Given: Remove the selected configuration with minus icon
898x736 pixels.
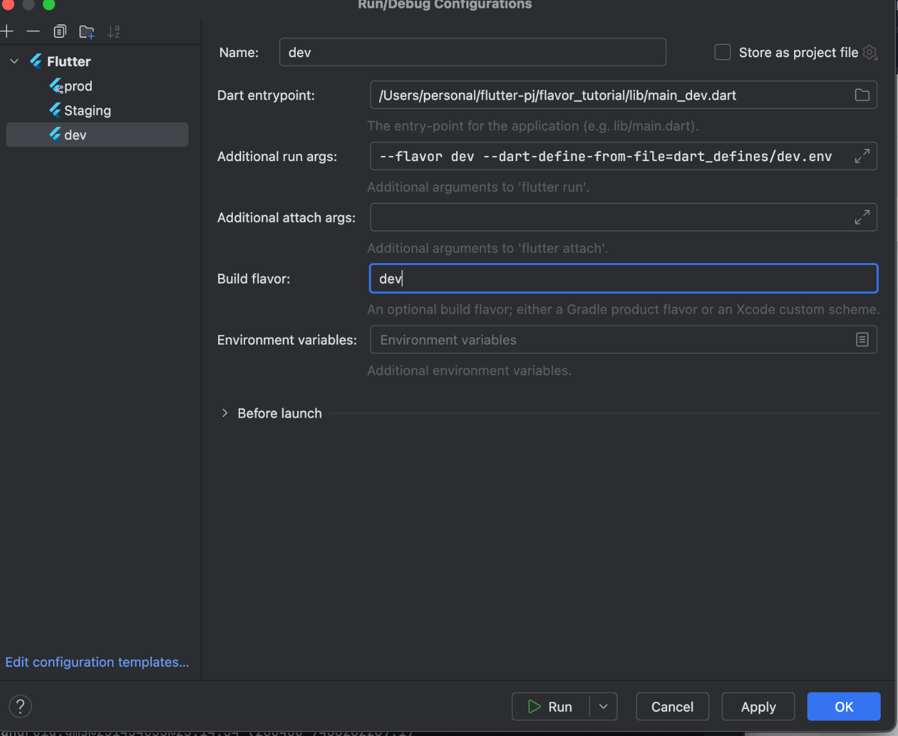Looking at the screenshot, I should pos(33,31).
